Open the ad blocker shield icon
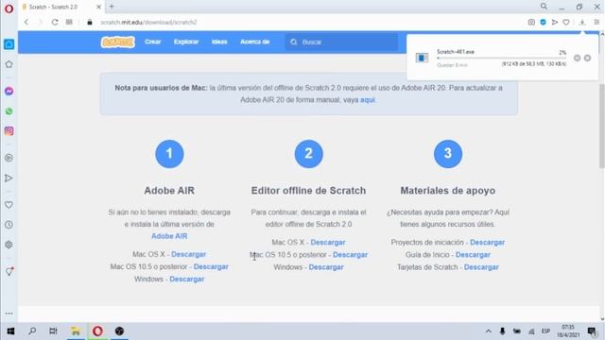Image resolution: width=605 pixels, height=340 pixels. (x=543, y=23)
